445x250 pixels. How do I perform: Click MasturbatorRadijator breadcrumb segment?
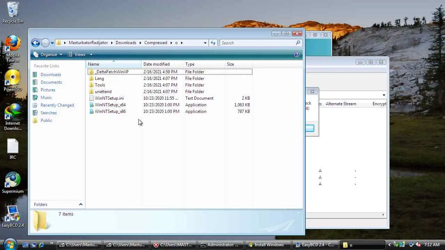(88, 43)
